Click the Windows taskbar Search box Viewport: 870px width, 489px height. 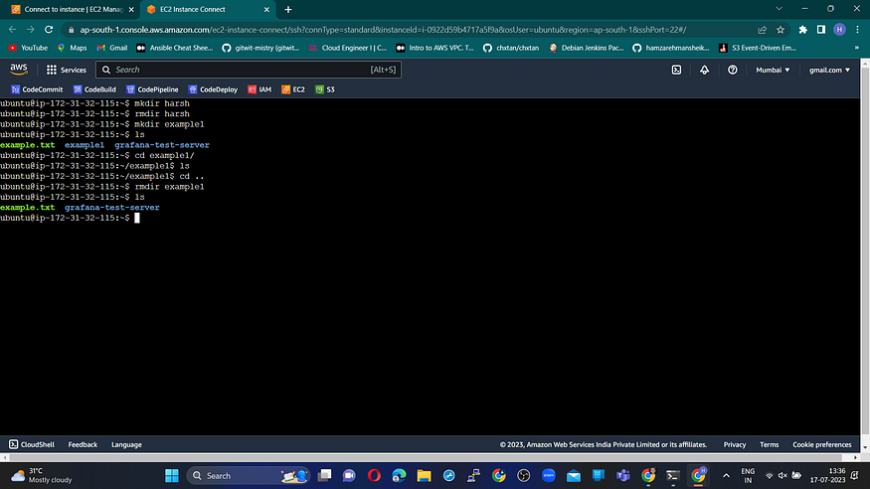point(248,476)
